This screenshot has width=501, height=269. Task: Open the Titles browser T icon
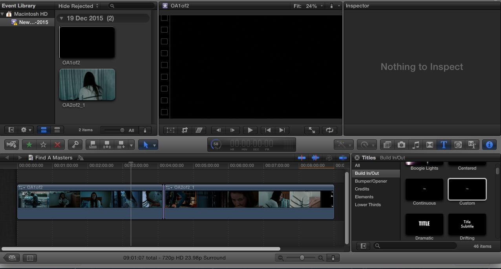click(444, 145)
